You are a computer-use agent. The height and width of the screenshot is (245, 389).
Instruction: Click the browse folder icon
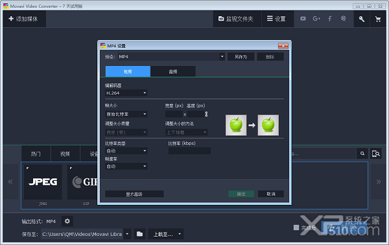[139, 234]
